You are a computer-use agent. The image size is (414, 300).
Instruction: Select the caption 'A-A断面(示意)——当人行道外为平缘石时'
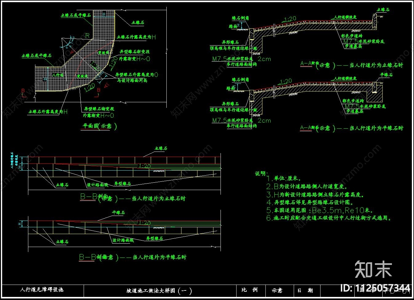(x=352, y=128)
